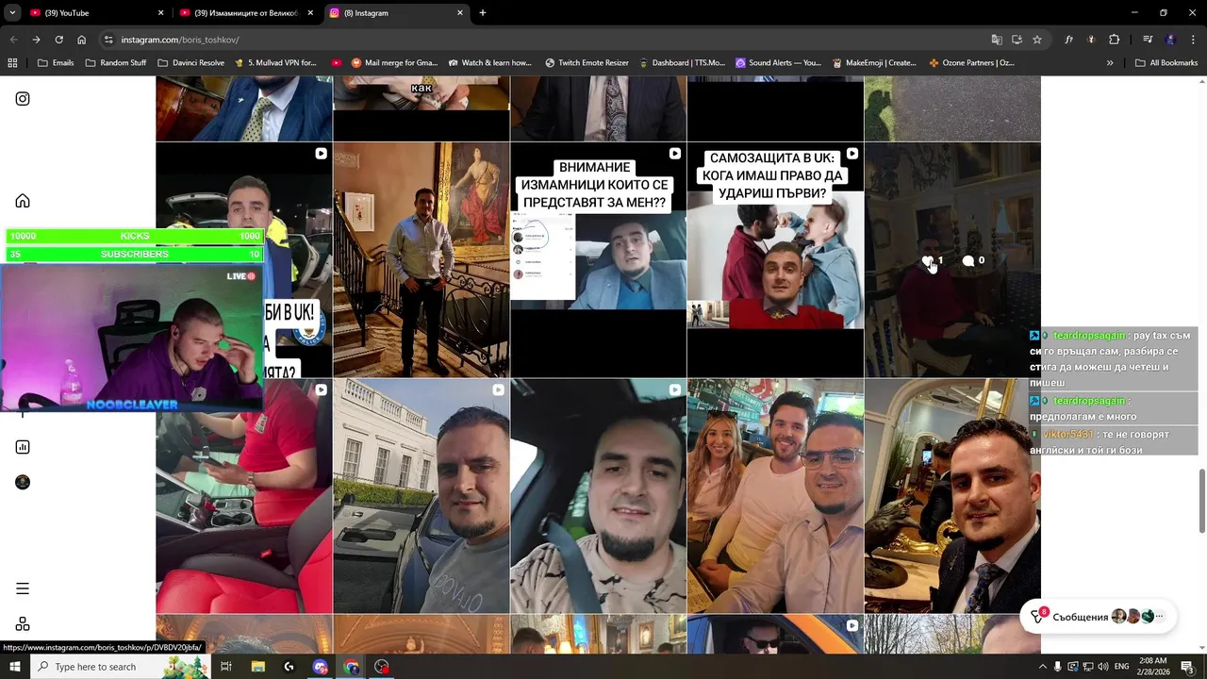Open the Random Stuff bookmark folder

click(116, 63)
